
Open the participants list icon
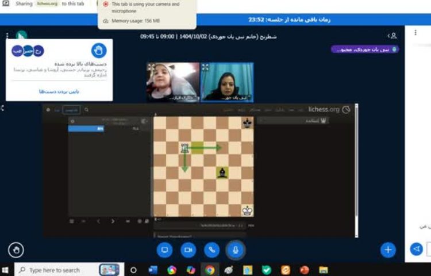point(392,36)
